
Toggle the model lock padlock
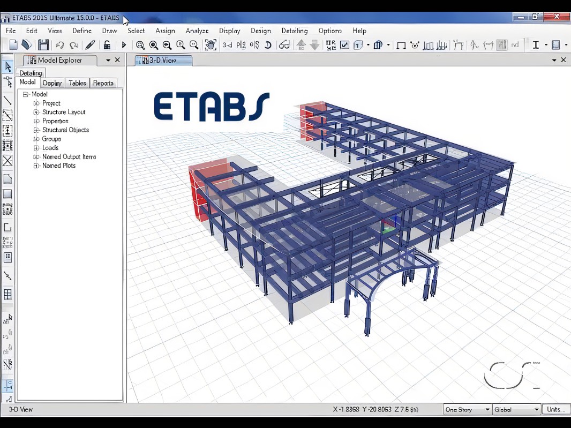click(x=107, y=45)
